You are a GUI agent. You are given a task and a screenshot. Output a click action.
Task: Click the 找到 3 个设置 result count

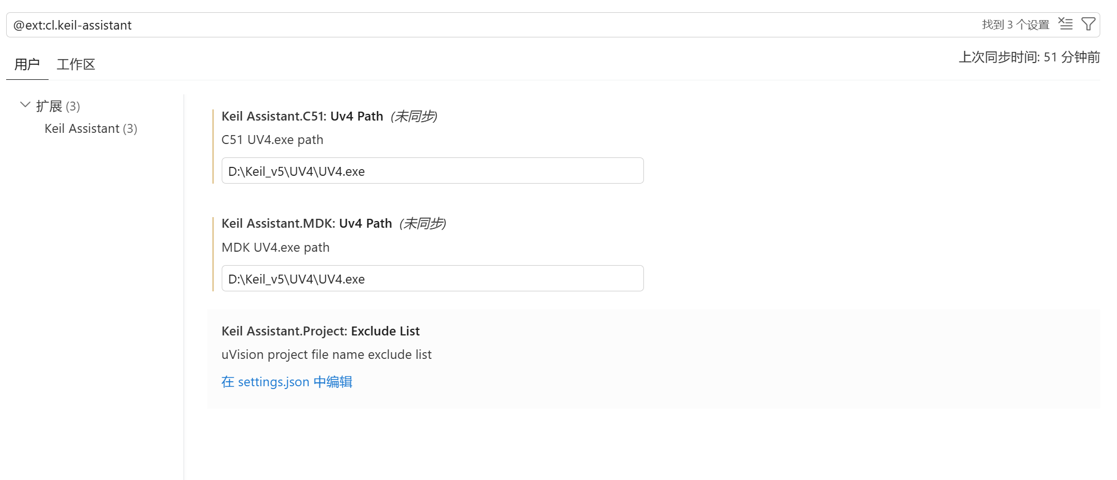click(x=1015, y=25)
